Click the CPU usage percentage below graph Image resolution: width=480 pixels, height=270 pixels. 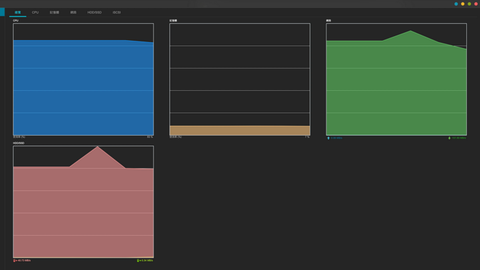150,137
